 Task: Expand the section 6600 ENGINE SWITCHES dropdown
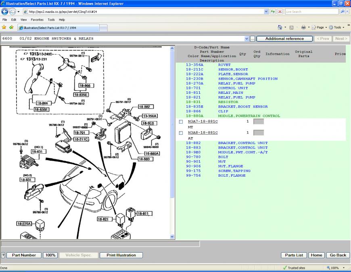(x=247, y=39)
